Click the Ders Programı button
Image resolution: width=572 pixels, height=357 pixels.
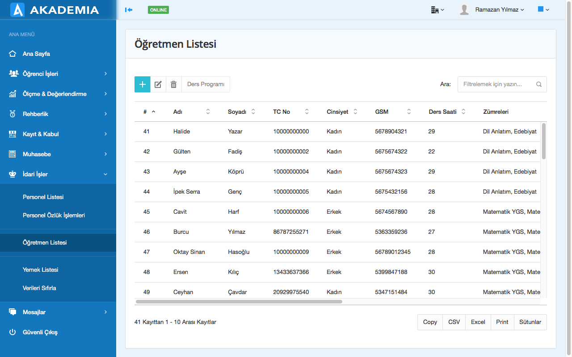[x=206, y=84]
